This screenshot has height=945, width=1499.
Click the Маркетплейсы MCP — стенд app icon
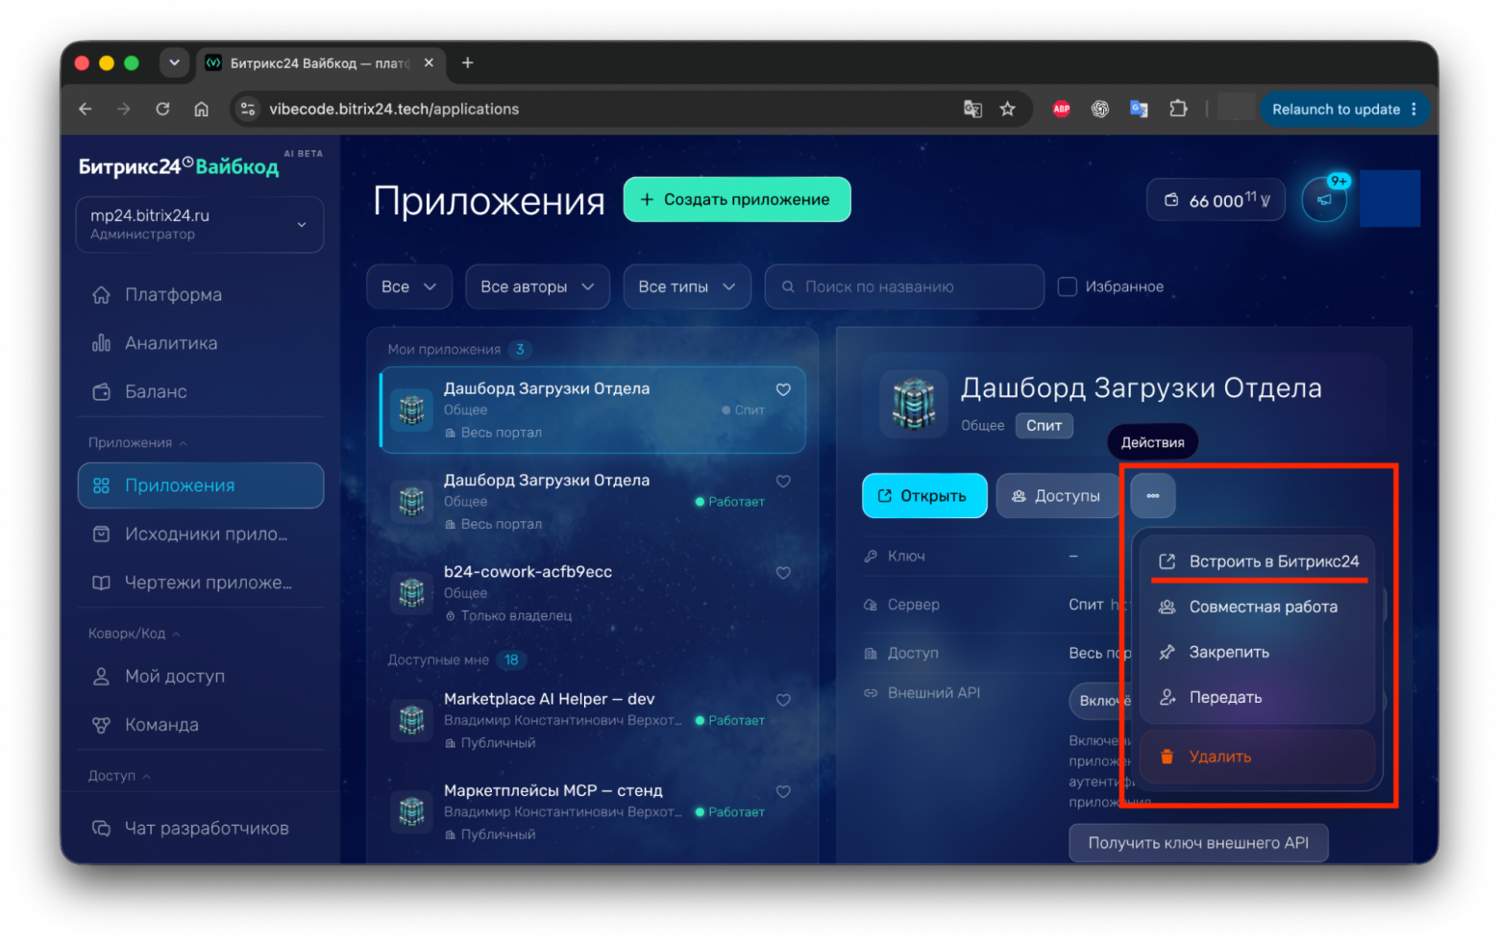pyautogui.click(x=411, y=811)
